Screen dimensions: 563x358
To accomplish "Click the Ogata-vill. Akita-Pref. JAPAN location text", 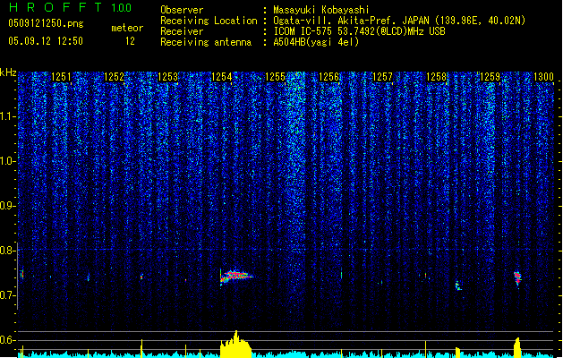I will [x=399, y=21].
